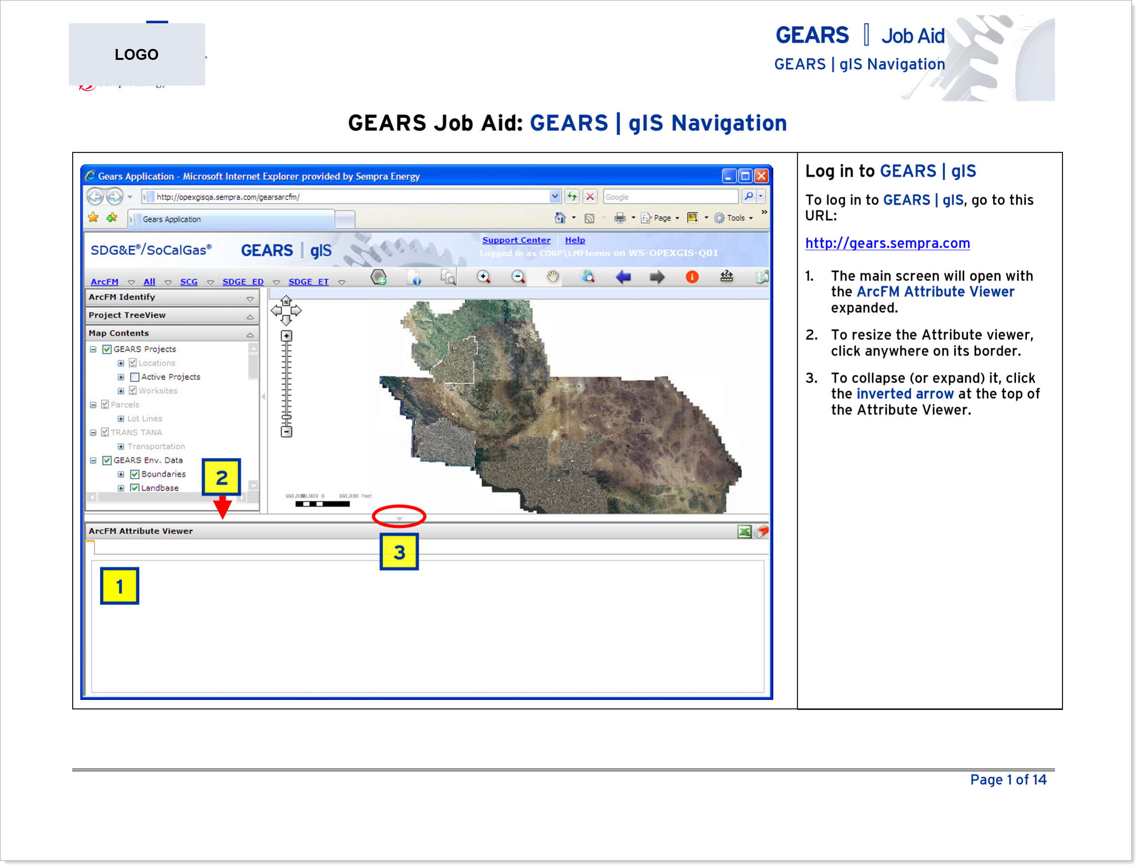Click the orange identify info icon
1139x868 pixels.
coord(692,277)
